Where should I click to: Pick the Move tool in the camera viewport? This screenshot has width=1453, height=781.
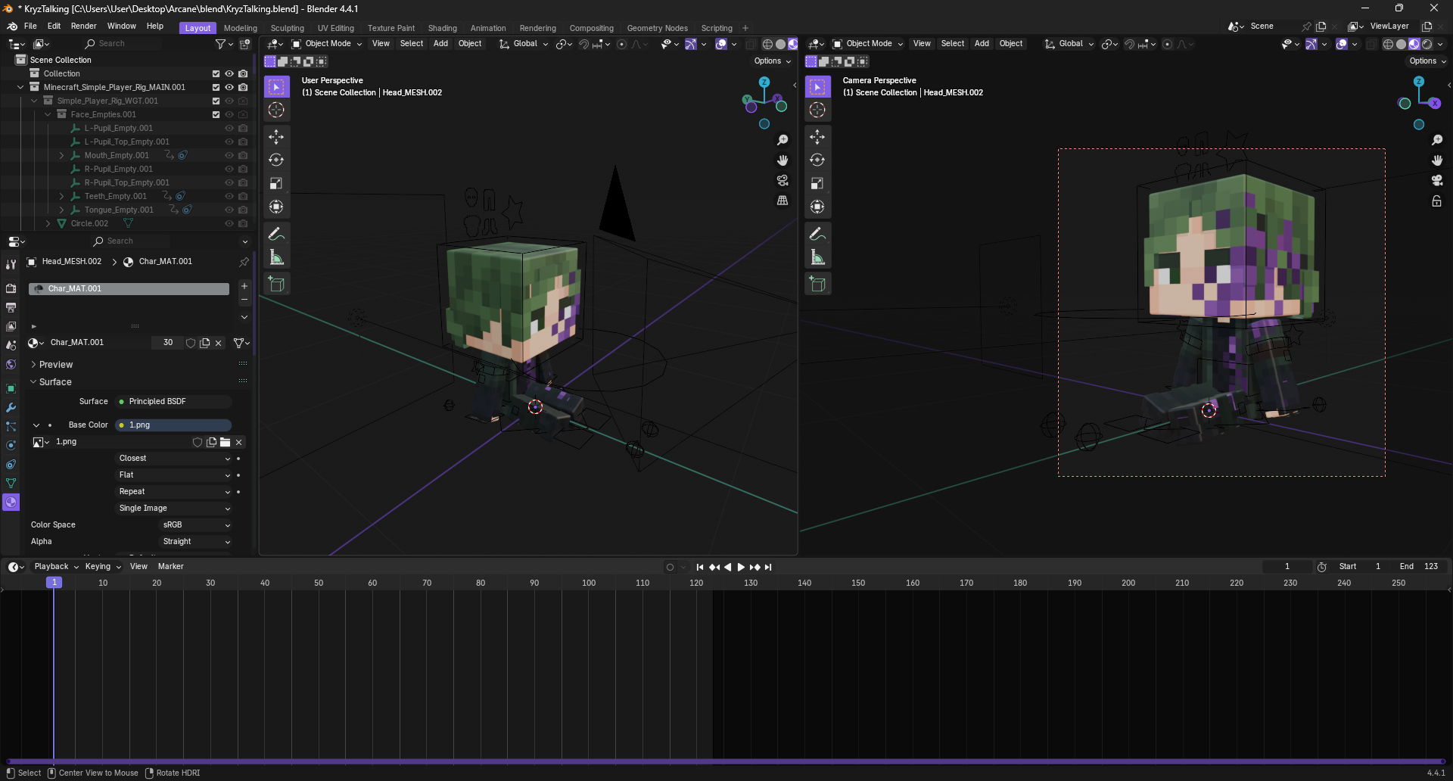click(817, 137)
